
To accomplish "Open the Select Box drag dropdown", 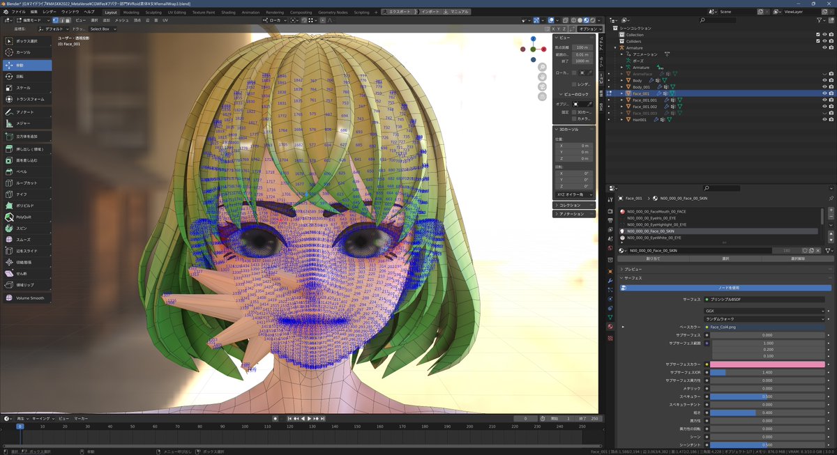I will coord(103,29).
